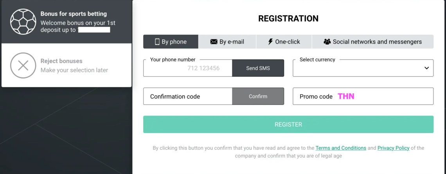
Task: Focus the phone number input field
Action: pyautogui.click(x=188, y=68)
